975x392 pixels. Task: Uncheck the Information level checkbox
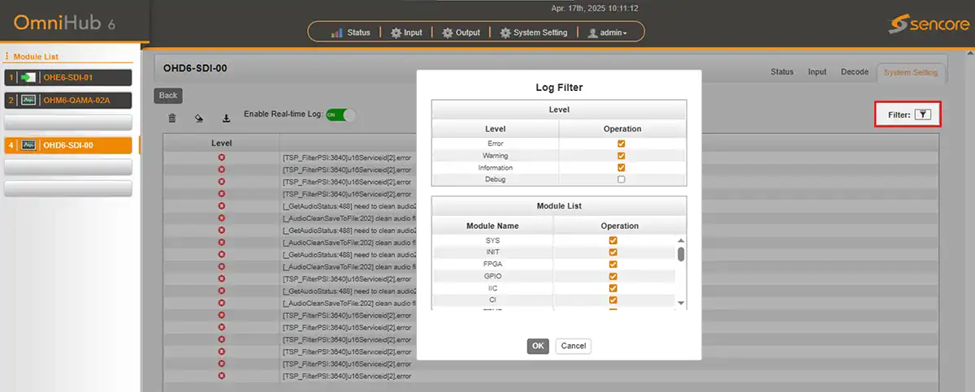point(622,168)
